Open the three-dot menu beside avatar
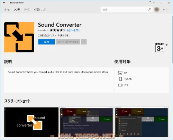Screen dimensions: 173x140 click(165, 10)
